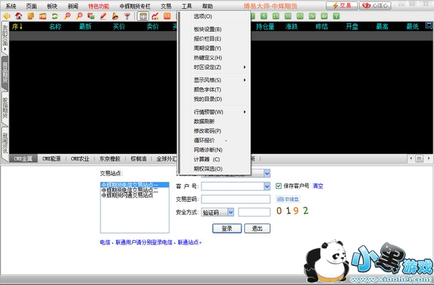The width and height of the screenshot is (434, 285).
Task: Switch to the CME能源 tab
Action: coord(52,159)
